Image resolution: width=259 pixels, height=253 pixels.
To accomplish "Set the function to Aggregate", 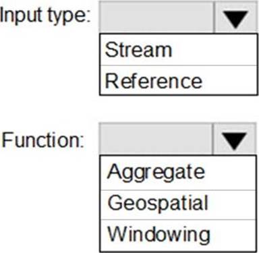I will 178,173.
